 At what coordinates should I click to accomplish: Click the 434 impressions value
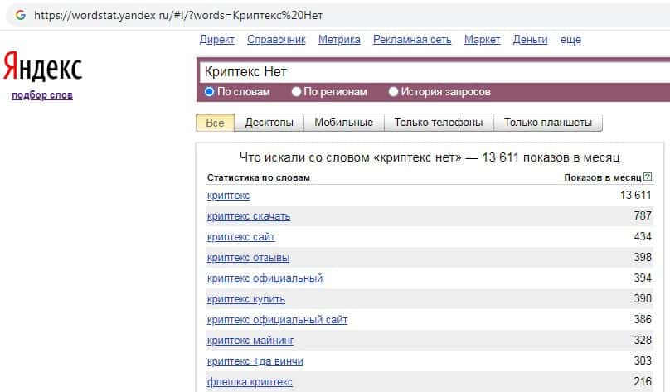tap(643, 236)
